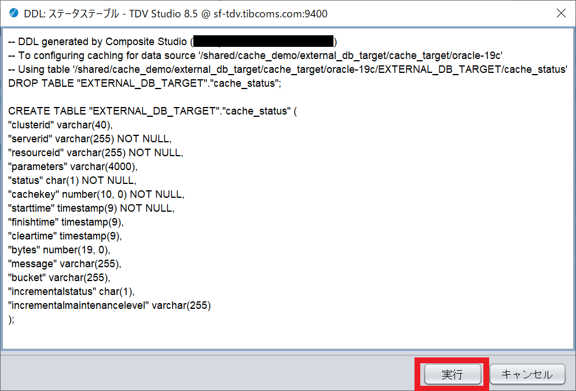Click the 実行 (Execute) button
Viewport: 576px width, 391px height.
tap(453, 374)
